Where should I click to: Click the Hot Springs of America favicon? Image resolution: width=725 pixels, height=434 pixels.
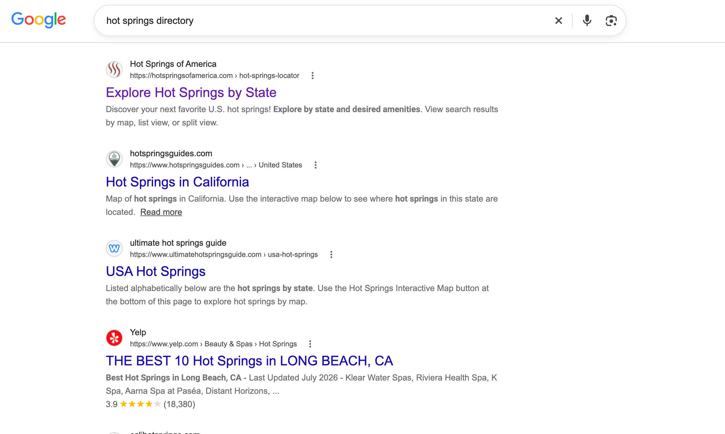pos(114,70)
